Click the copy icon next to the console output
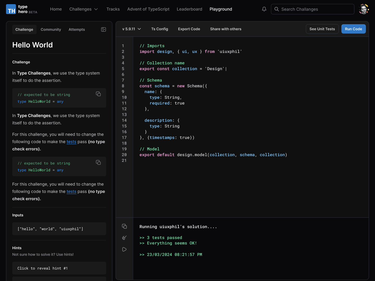Screen dimensions: 375x281 click(124, 226)
